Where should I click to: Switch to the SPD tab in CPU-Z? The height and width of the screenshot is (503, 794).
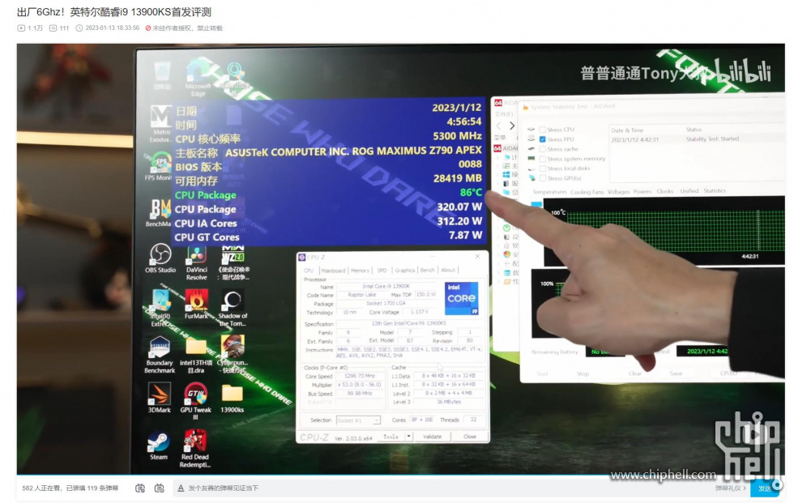(x=382, y=271)
